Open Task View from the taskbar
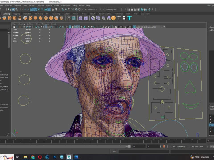The image size is (214, 160). coord(18,157)
